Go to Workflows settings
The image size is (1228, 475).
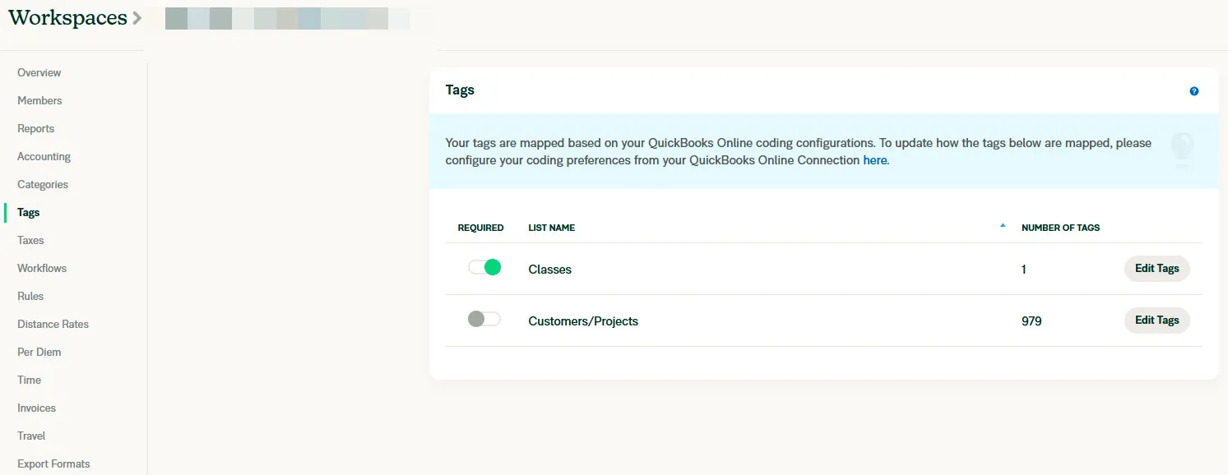point(42,268)
